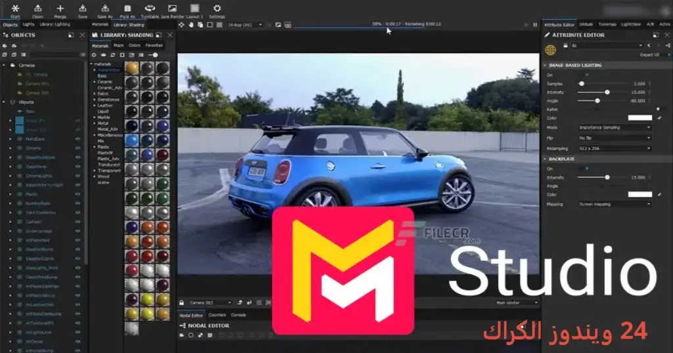Open the bit depth dropdown above viewport
The height and width of the screenshot is (353, 673).
tap(245, 25)
